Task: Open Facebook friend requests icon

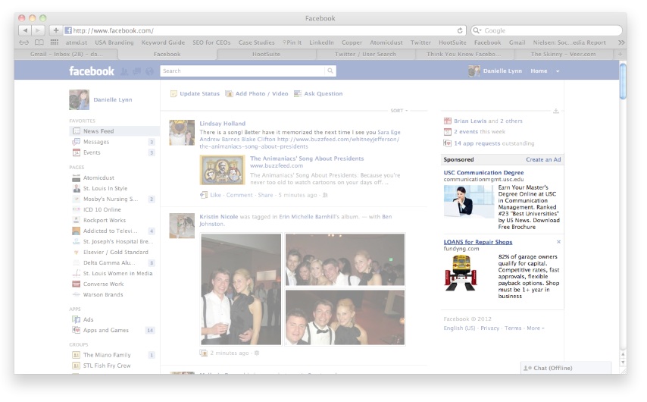Action: (x=124, y=71)
